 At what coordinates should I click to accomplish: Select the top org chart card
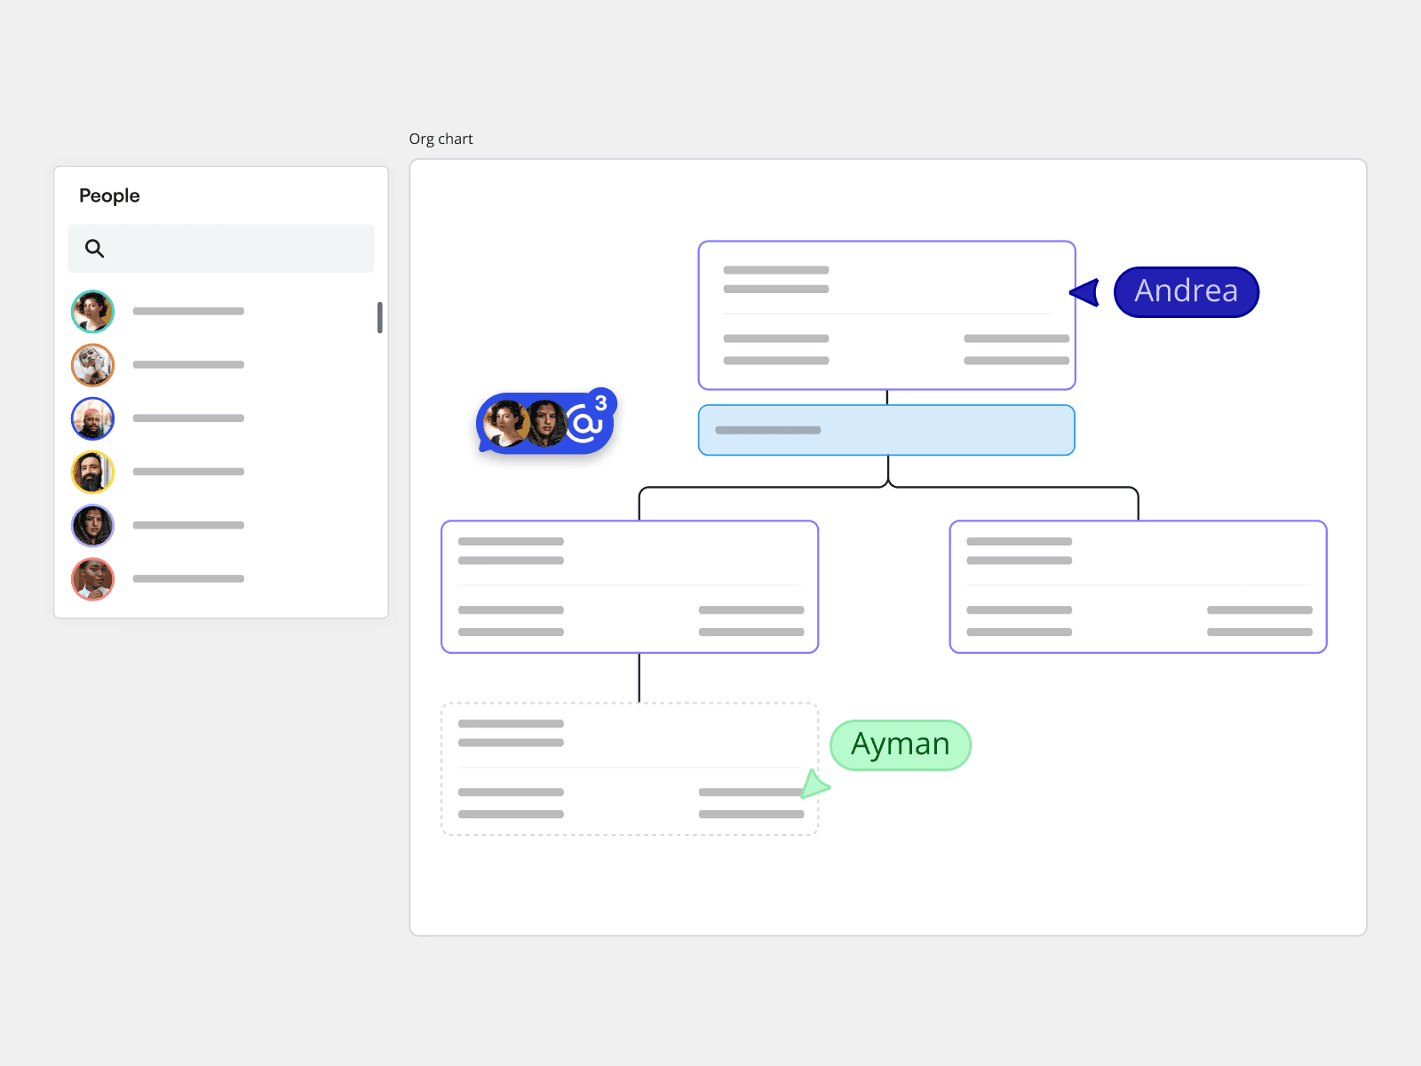pyautogui.click(x=886, y=315)
